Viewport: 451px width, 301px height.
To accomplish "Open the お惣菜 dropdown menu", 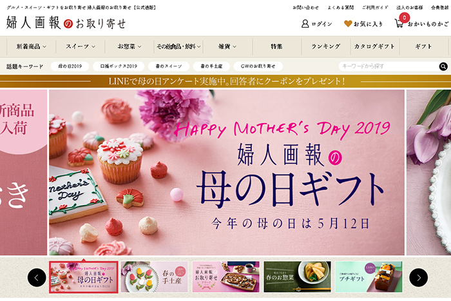I will 129,46.
